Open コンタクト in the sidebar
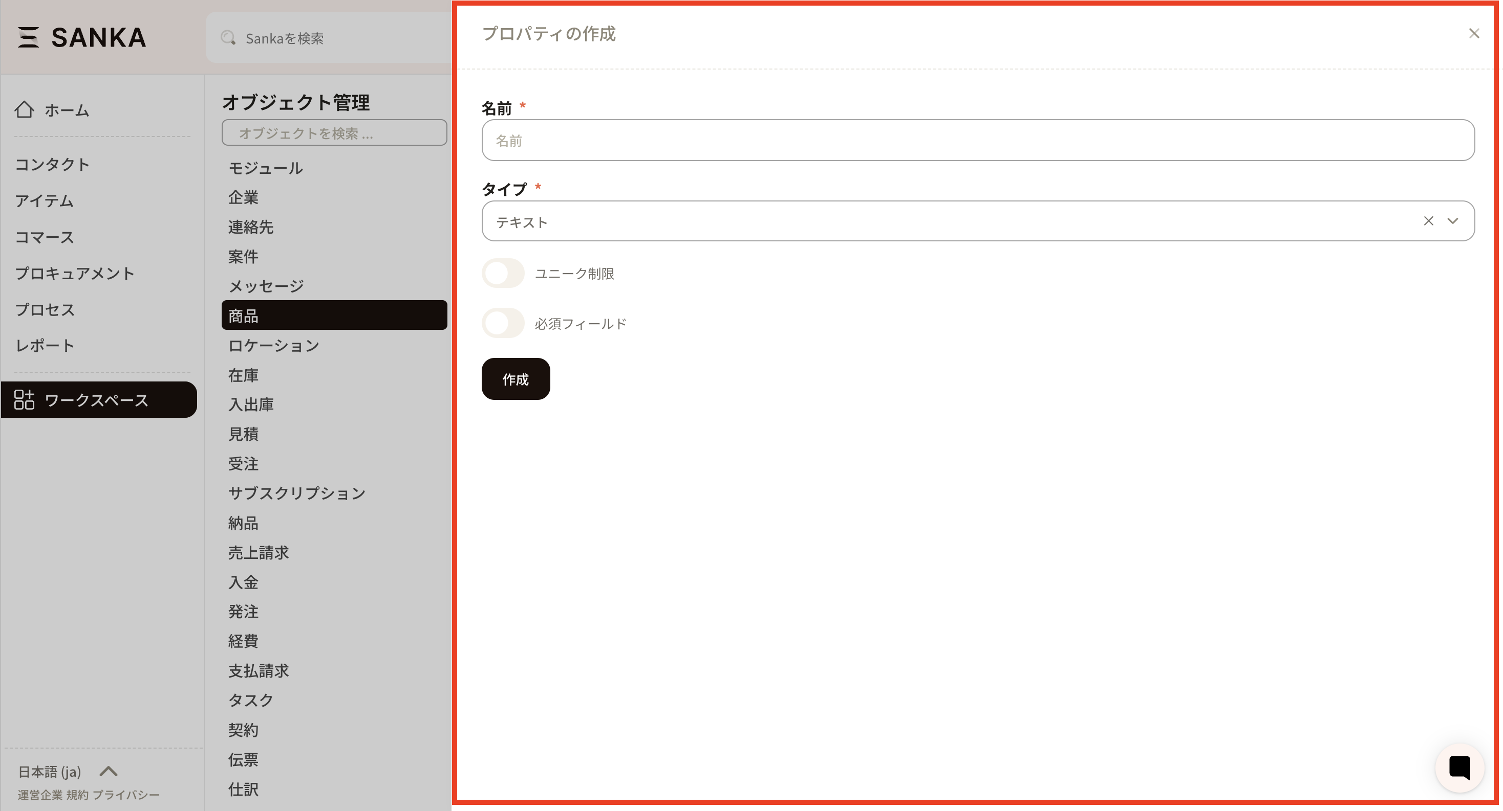1503x811 pixels. pos(53,164)
